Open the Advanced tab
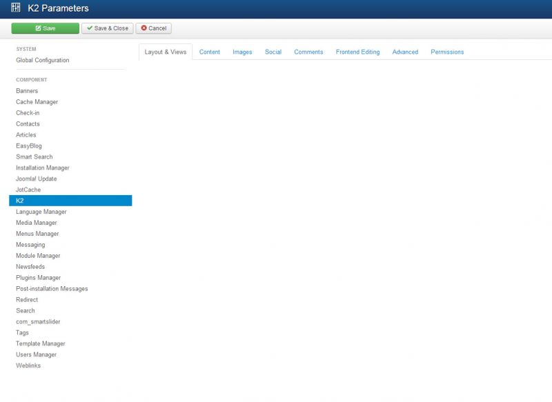This screenshot has width=552, height=402. (x=405, y=52)
